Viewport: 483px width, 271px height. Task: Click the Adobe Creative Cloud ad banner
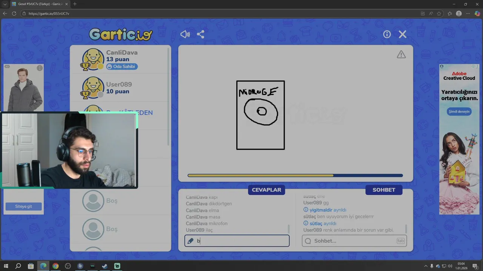pyautogui.click(x=459, y=139)
